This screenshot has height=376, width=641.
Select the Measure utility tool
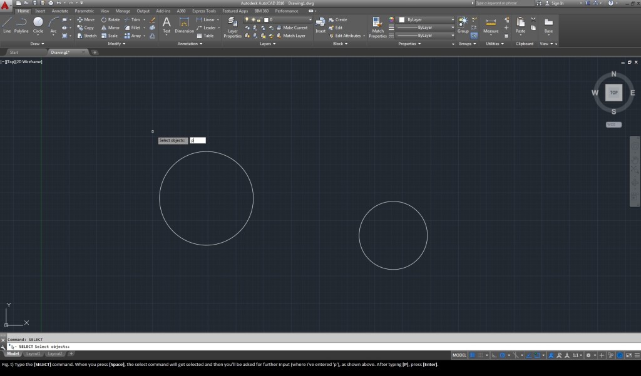491,25
